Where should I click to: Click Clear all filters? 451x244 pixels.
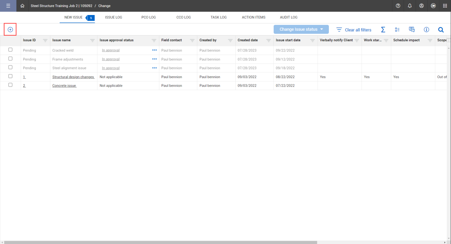click(x=354, y=30)
